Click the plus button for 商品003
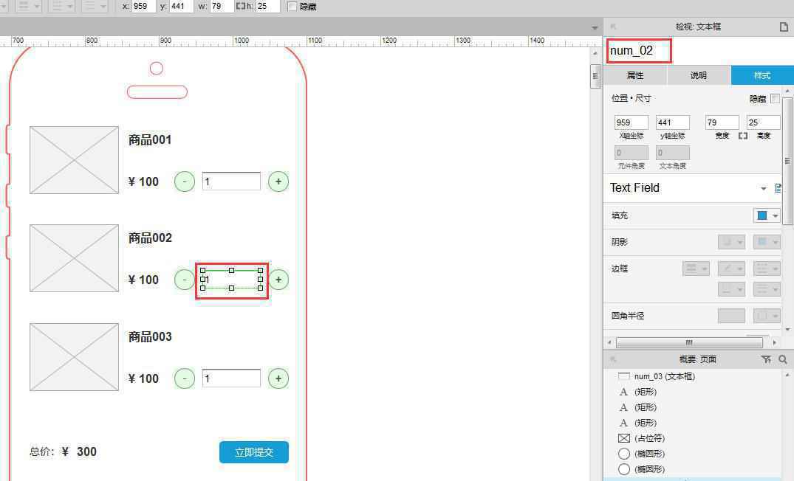The image size is (794, 481). [278, 378]
